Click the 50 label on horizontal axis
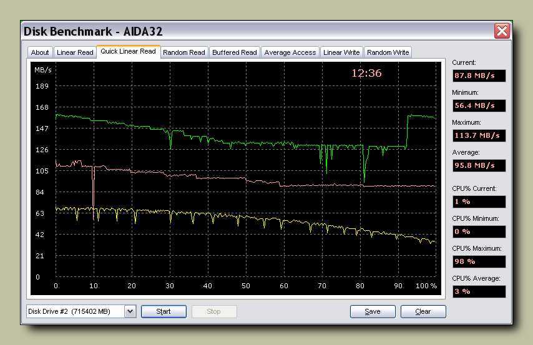The width and height of the screenshot is (533, 345). coord(245,286)
